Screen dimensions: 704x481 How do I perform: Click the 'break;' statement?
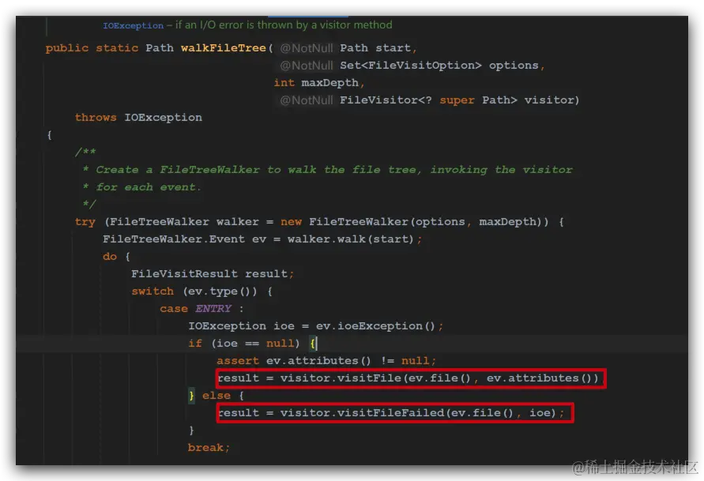click(209, 448)
